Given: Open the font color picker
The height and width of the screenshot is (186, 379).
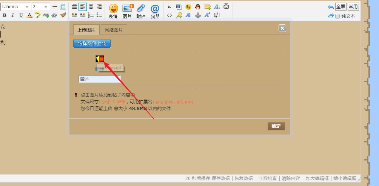Looking at the screenshot, I should pyautogui.click(x=29, y=15).
